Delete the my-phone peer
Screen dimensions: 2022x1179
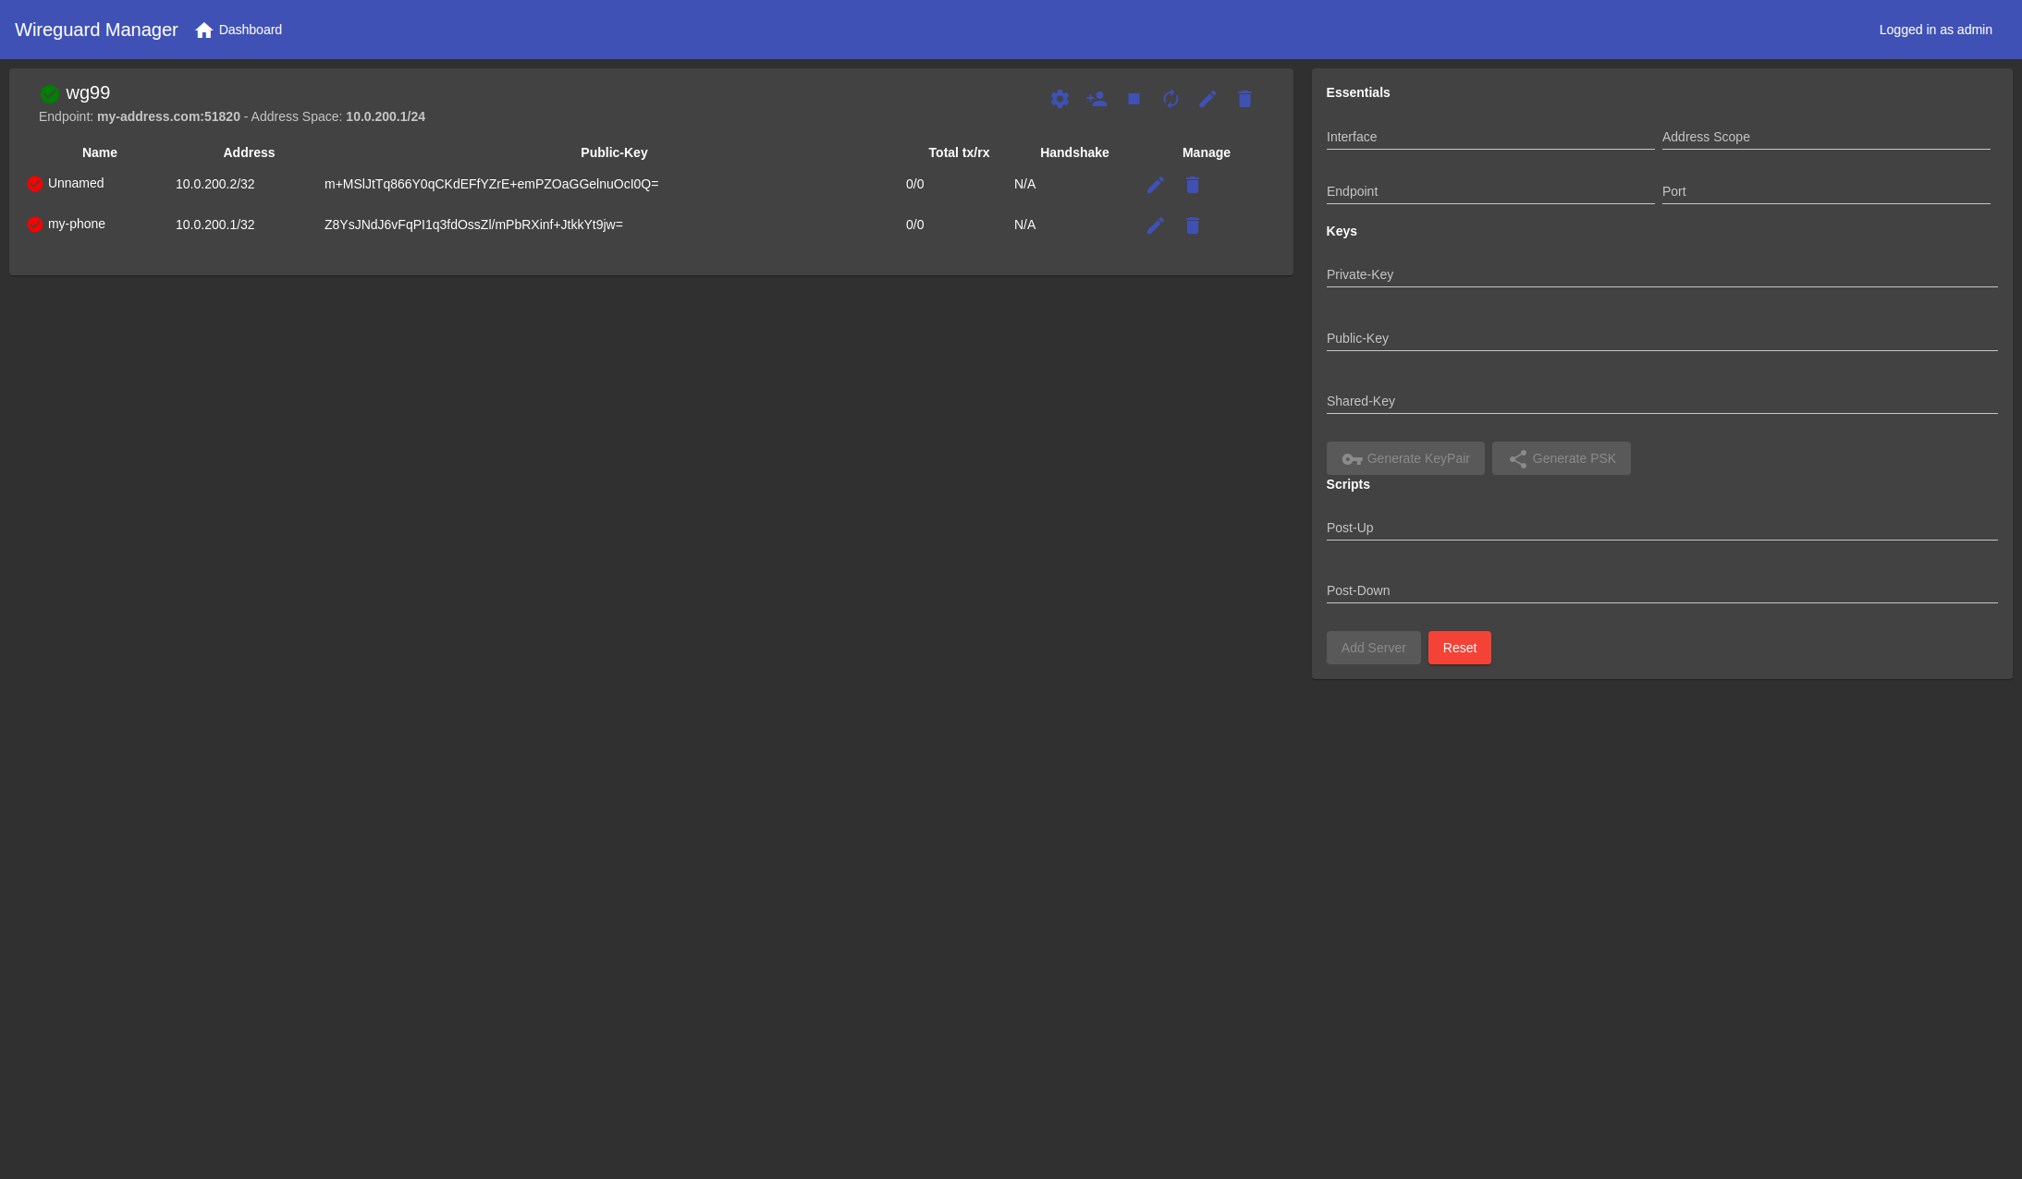[1192, 225]
